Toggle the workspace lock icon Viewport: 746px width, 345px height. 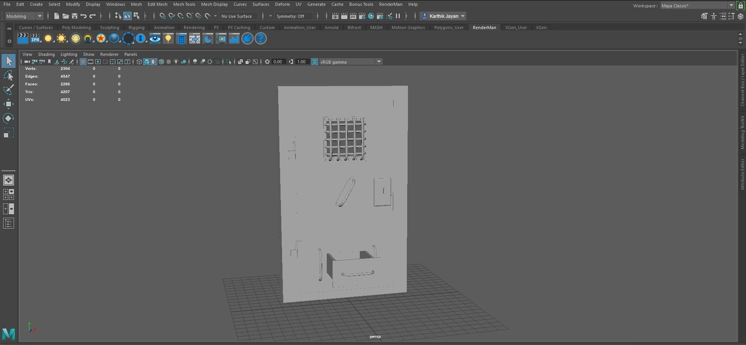pos(741,5)
